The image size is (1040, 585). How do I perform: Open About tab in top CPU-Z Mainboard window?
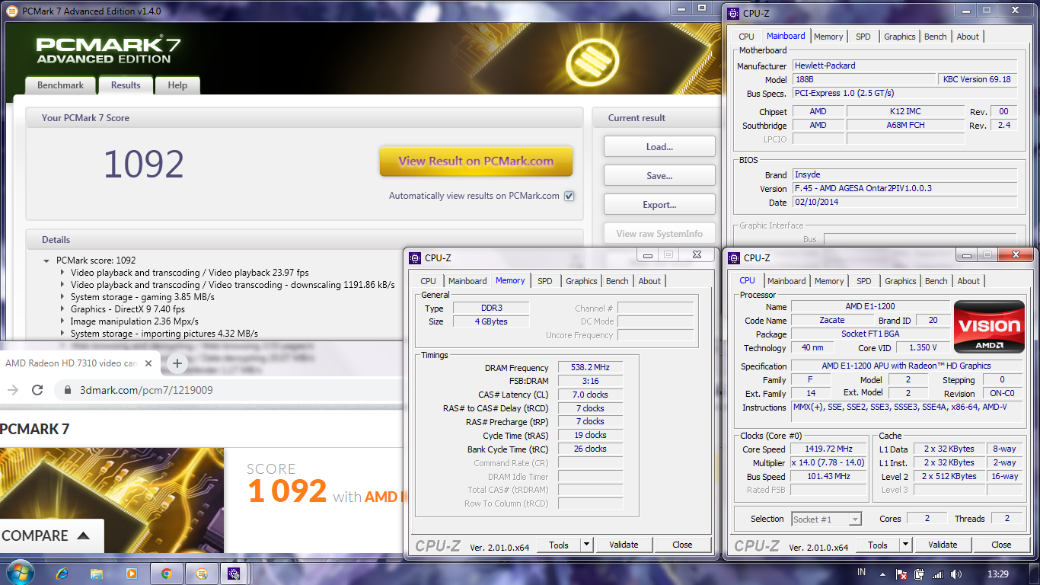(x=968, y=37)
